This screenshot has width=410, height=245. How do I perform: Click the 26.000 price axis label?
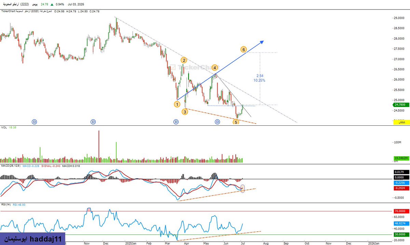(x=399, y=80)
